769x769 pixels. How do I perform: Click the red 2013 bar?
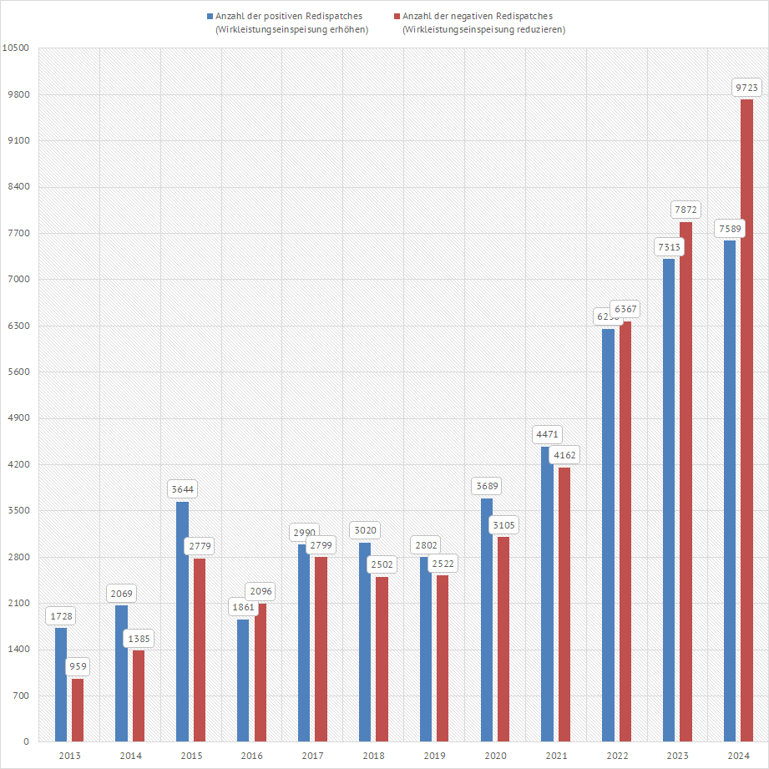pyautogui.click(x=78, y=710)
